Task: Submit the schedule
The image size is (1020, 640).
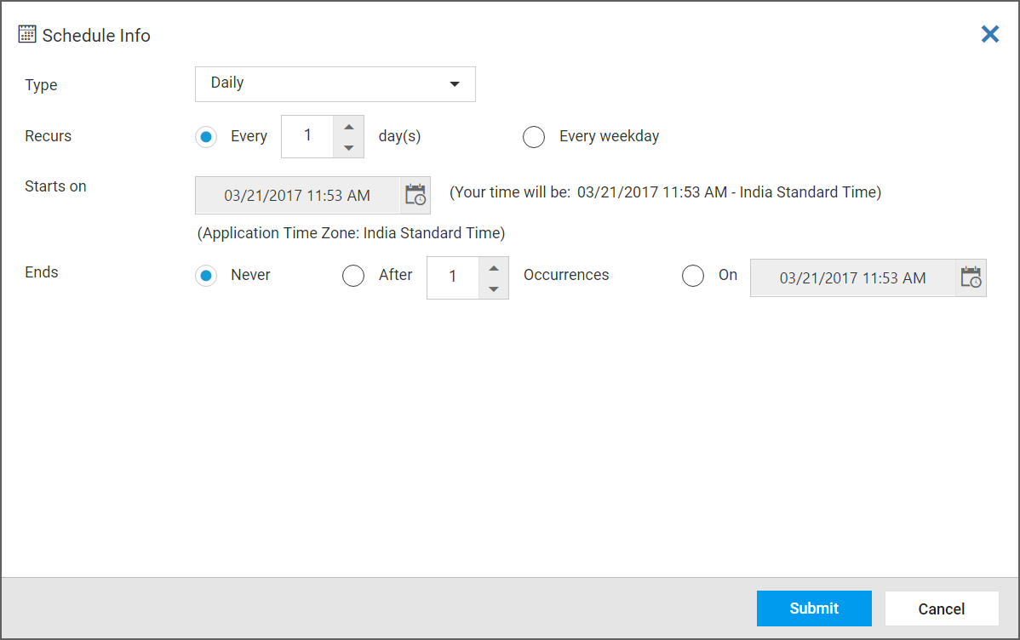Action: tap(814, 609)
